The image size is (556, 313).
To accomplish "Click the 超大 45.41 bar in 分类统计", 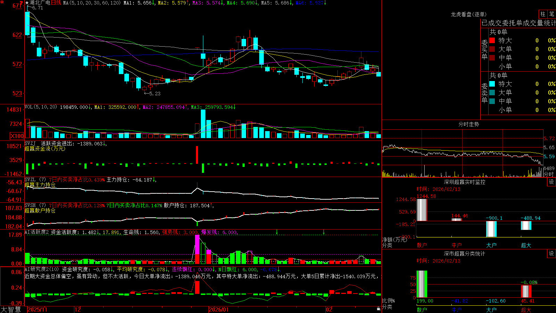I will [526, 291].
